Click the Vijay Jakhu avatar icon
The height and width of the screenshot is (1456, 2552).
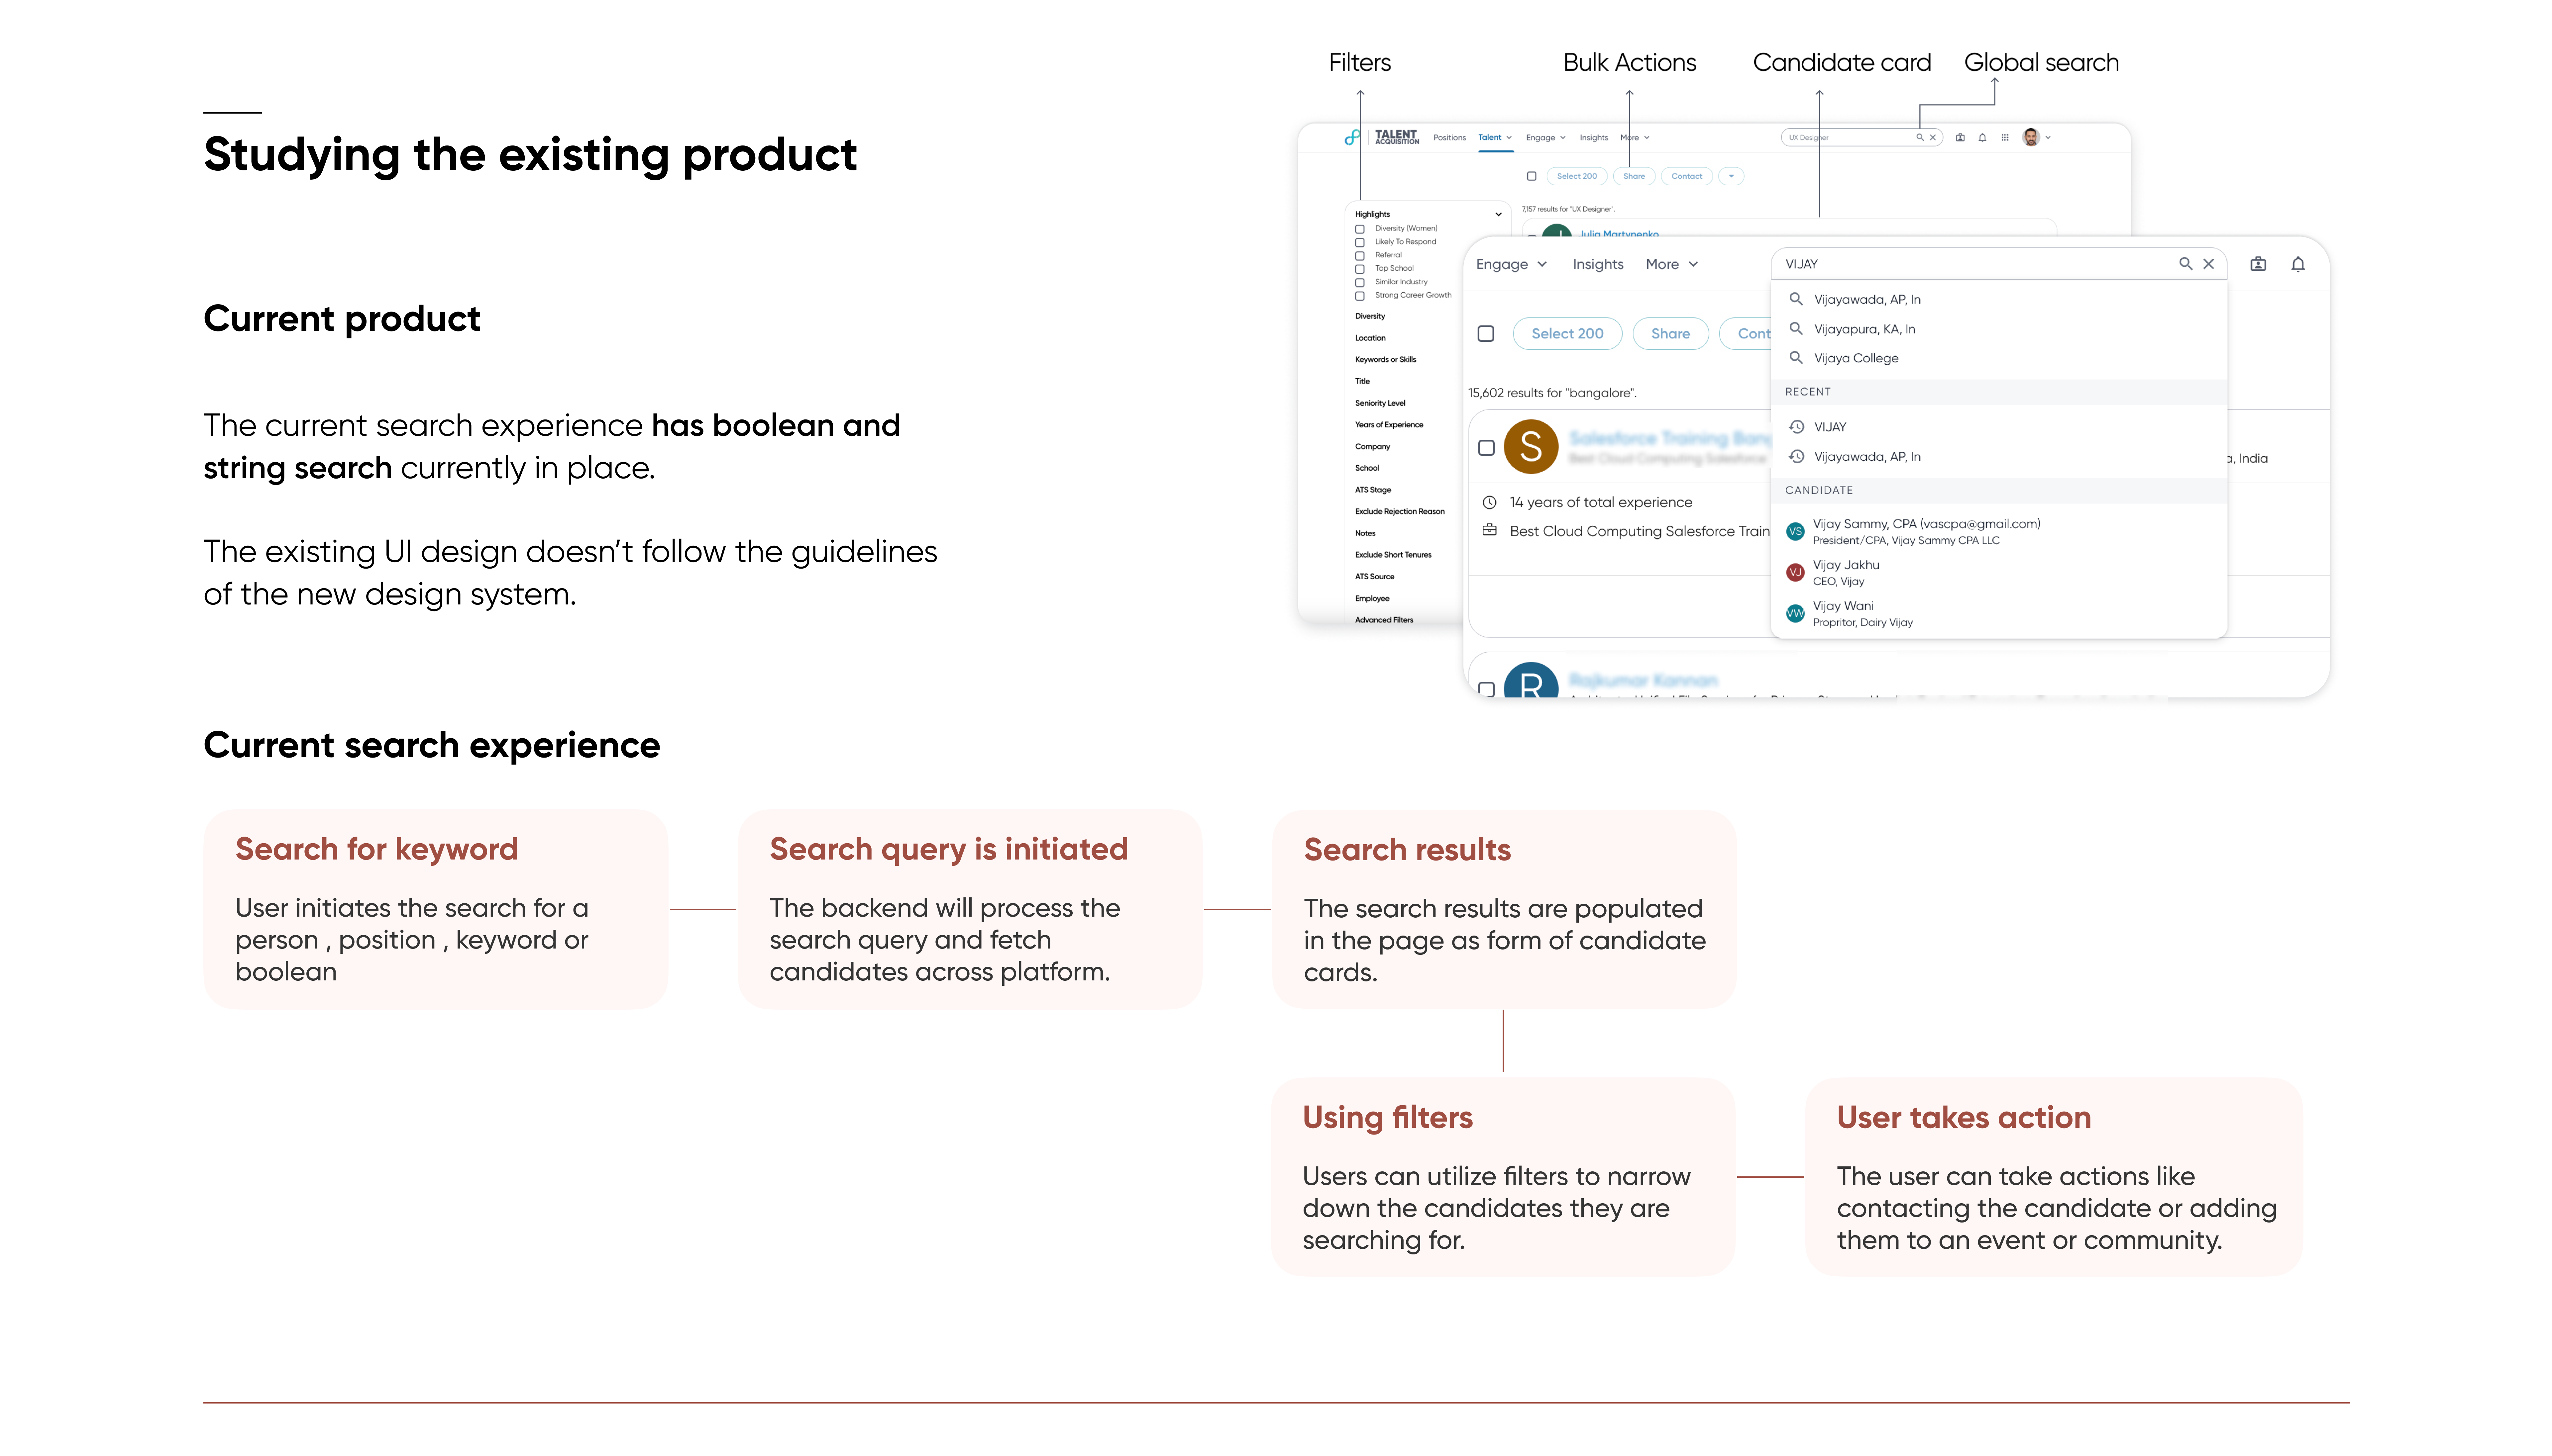[x=1796, y=573]
